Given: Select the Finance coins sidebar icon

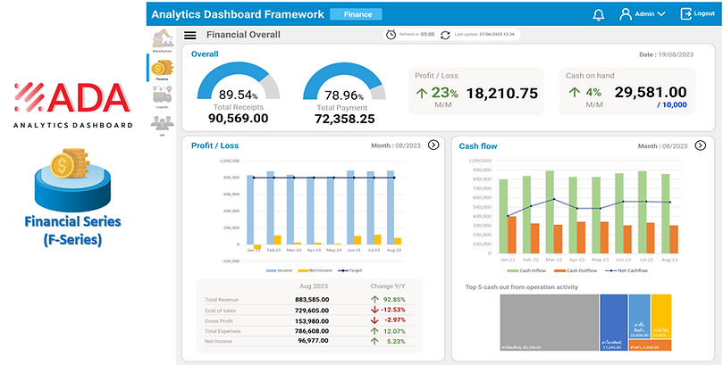Looking at the screenshot, I should coord(163,70).
